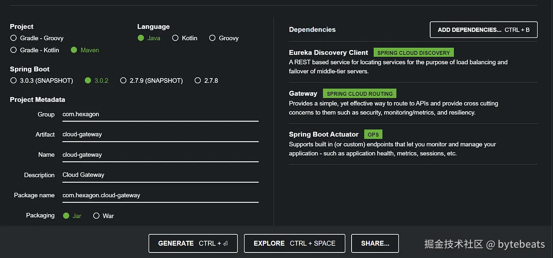Click the Share button

click(375, 243)
